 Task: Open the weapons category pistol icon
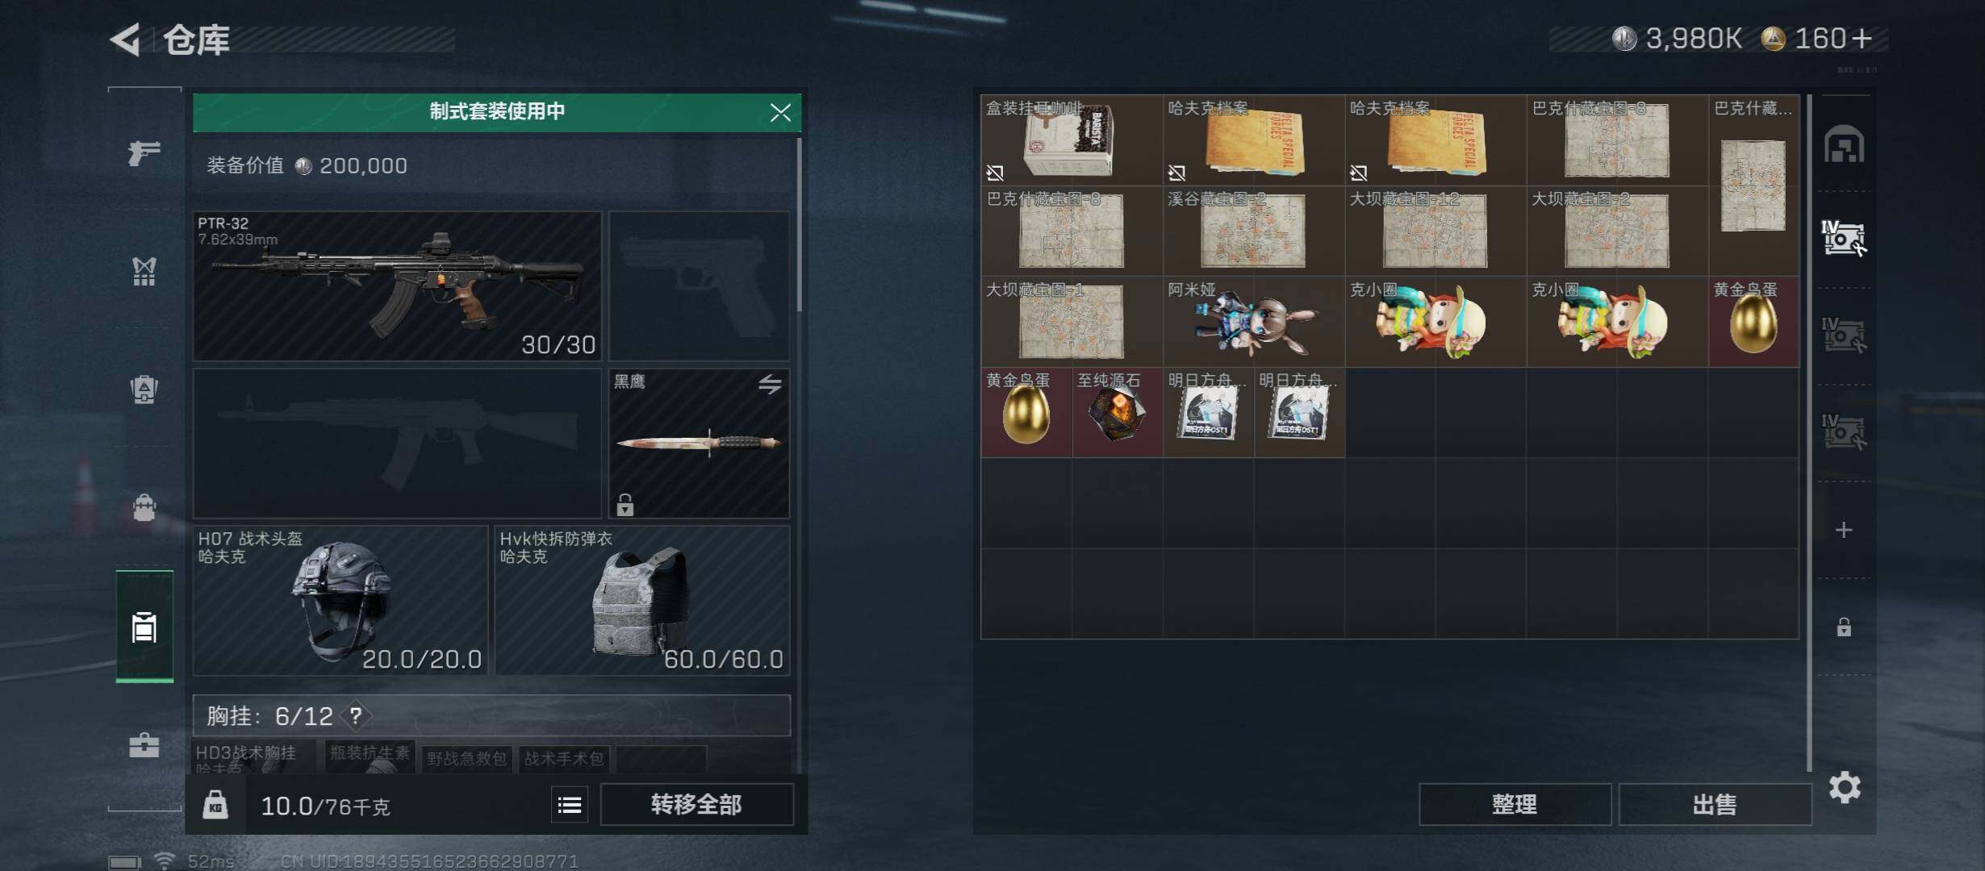point(144,152)
